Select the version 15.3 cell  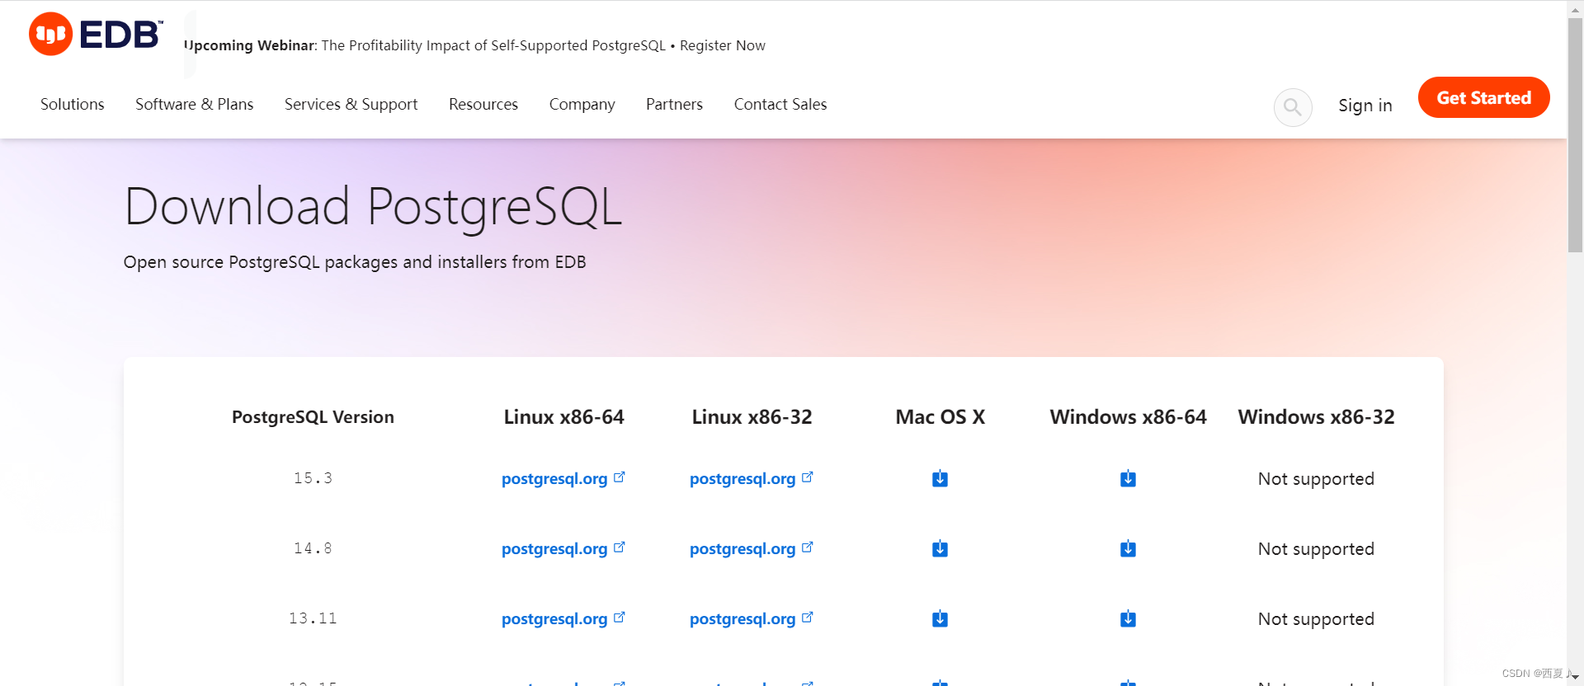(x=313, y=478)
